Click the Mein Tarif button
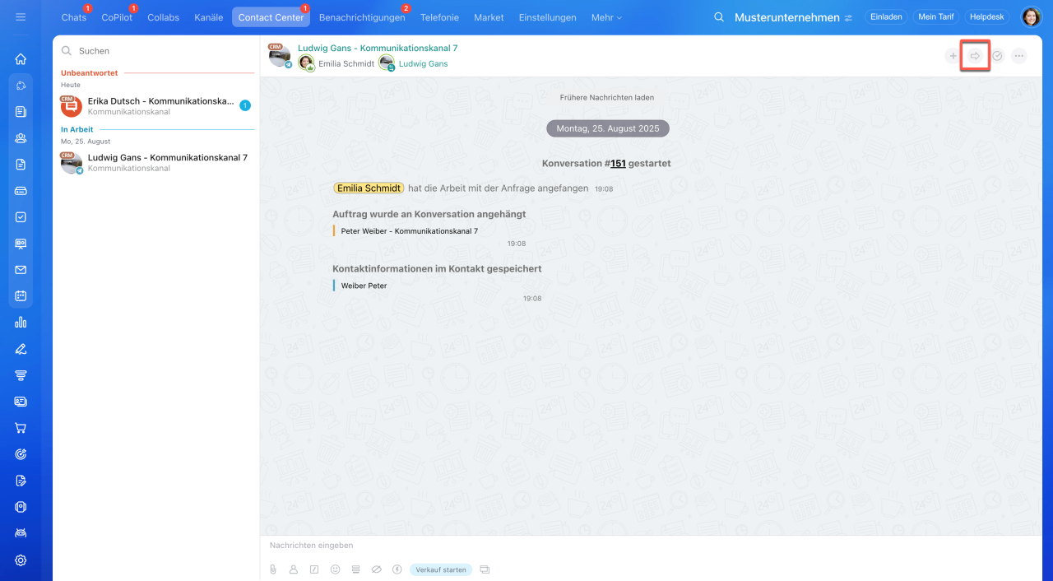The height and width of the screenshot is (581, 1053). tap(936, 17)
